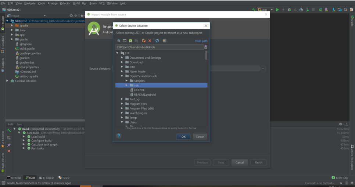The height and width of the screenshot is (187, 355).
Task: Click the Home directory icon in Select Source Location
Action: pyautogui.click(x=119, y=41)
